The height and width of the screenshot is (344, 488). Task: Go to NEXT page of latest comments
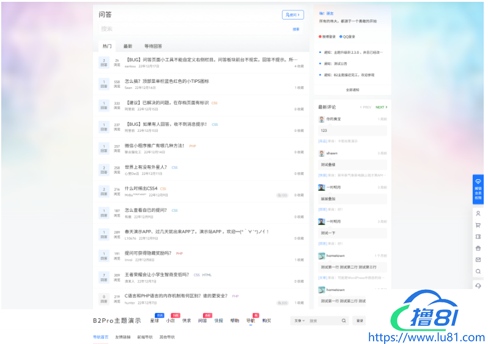tap(381, 107)
